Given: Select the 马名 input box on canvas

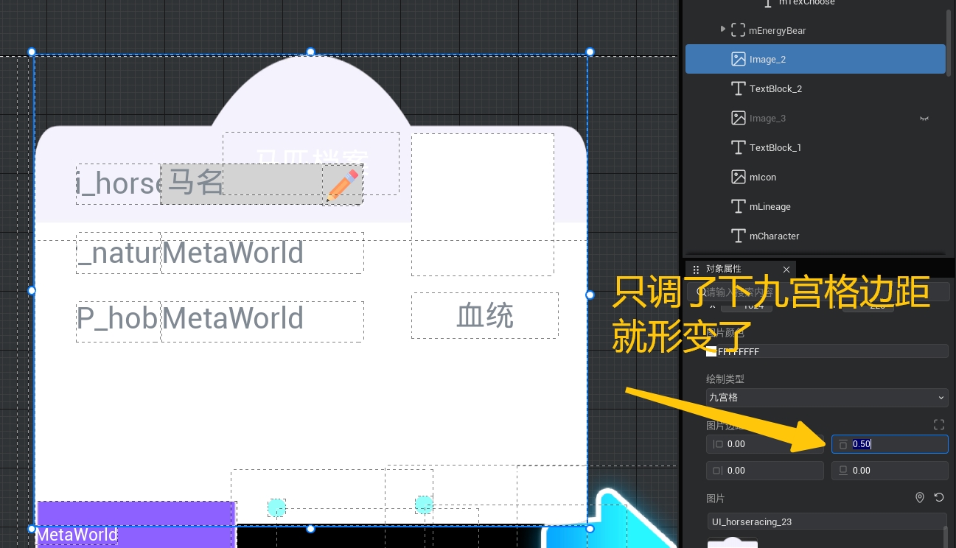Looking at the screenshot, I should (x=261, y=184).
